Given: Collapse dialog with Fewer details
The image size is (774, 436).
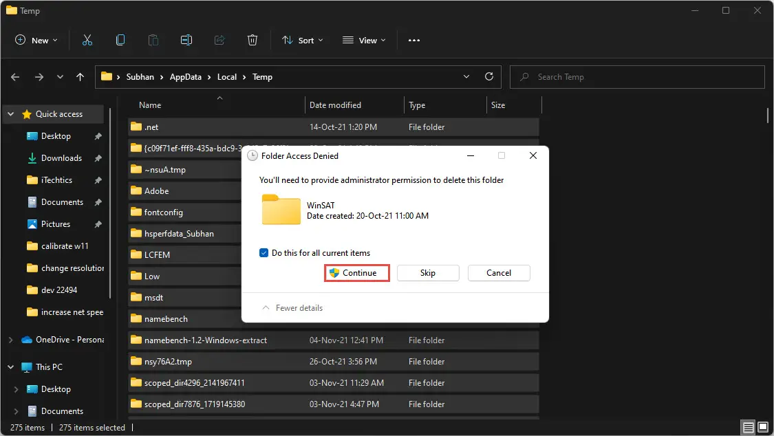Looking at the screenshot, I should (292, 308).
